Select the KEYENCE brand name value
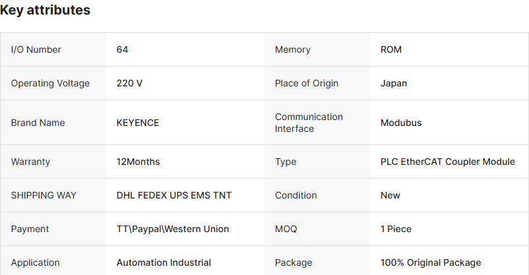Viewport: 529px width, 275px height. pyautogui.click(x=138, y=123)
